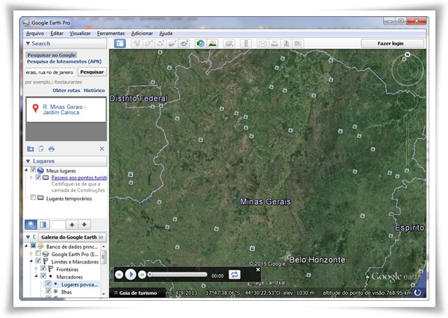Check the Lugares temporários checkbox
Screen dimensions: 448x318
click(x=33, y=197)
